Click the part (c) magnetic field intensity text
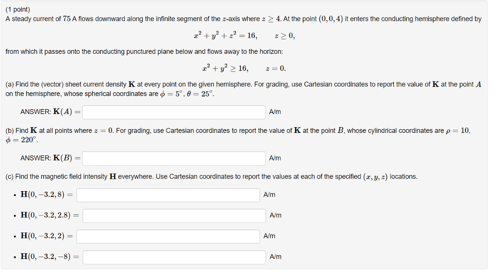Viewport: 497px width, 277px height. point(212,177)
